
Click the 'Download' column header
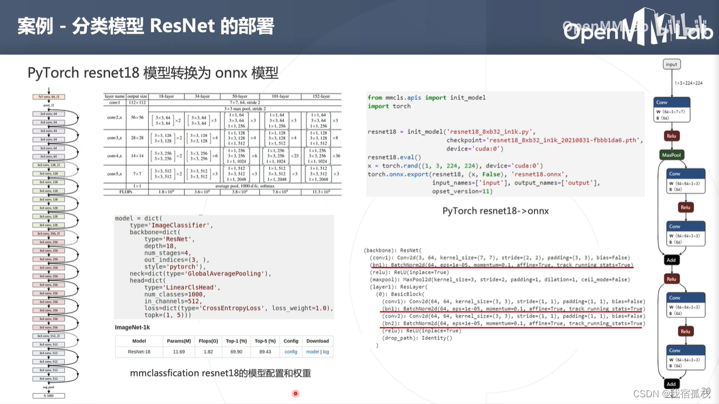click(318, 341)
